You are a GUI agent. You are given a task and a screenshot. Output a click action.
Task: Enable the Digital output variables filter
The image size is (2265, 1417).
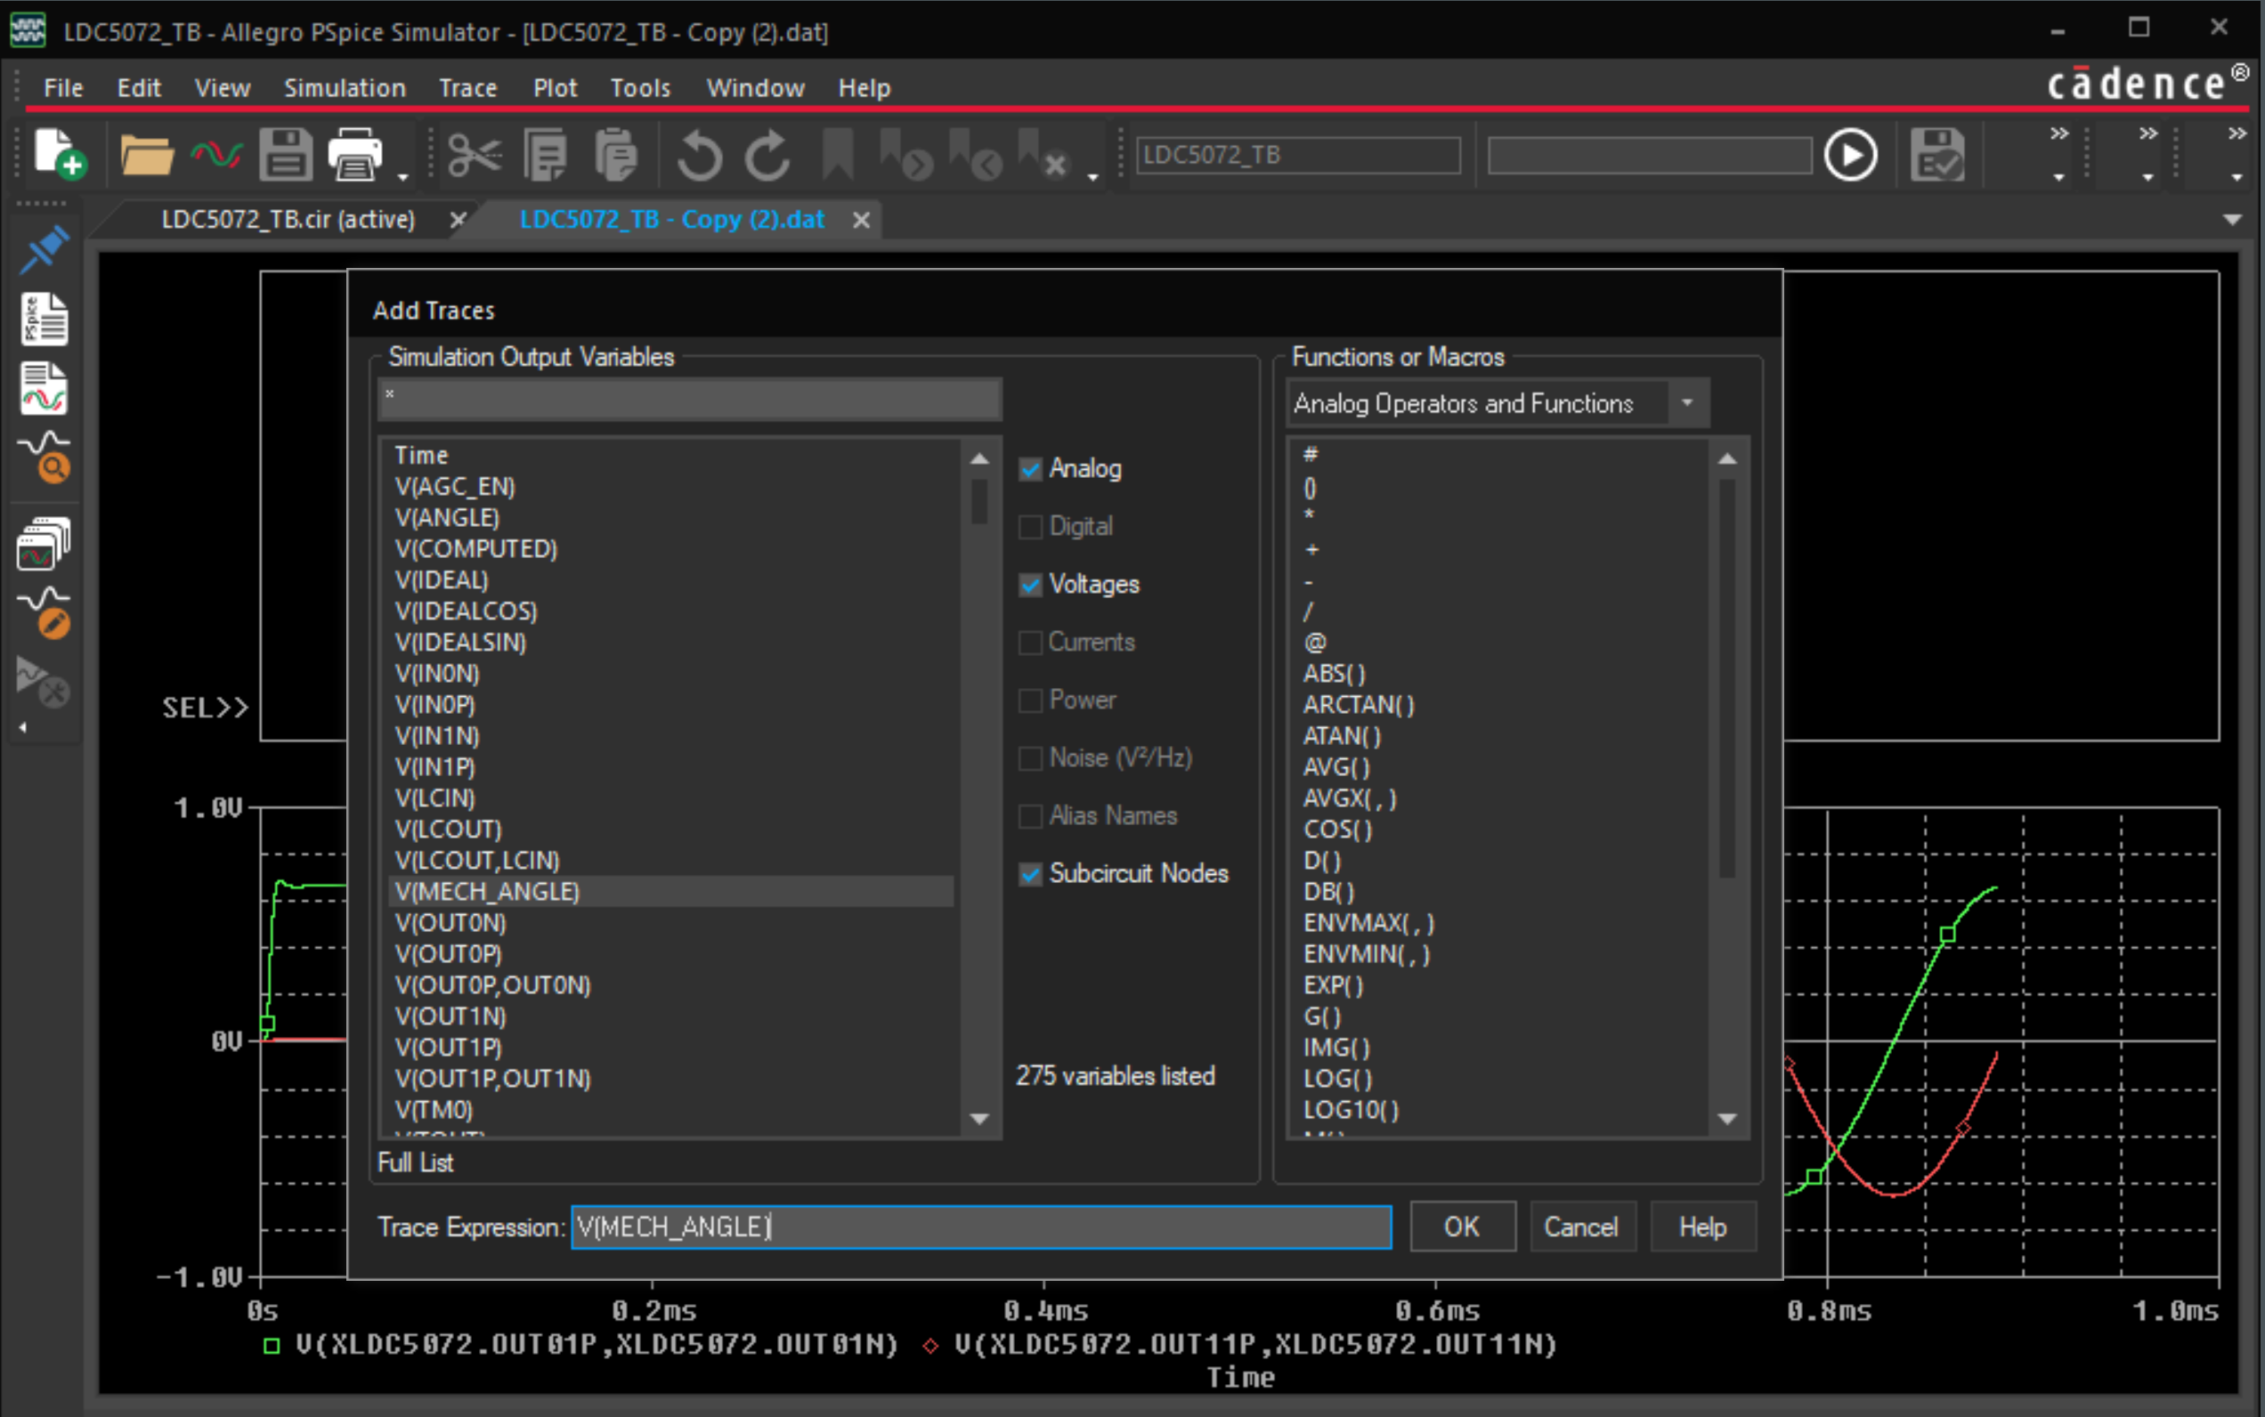pyautogui.click(x=1031, y=526)
